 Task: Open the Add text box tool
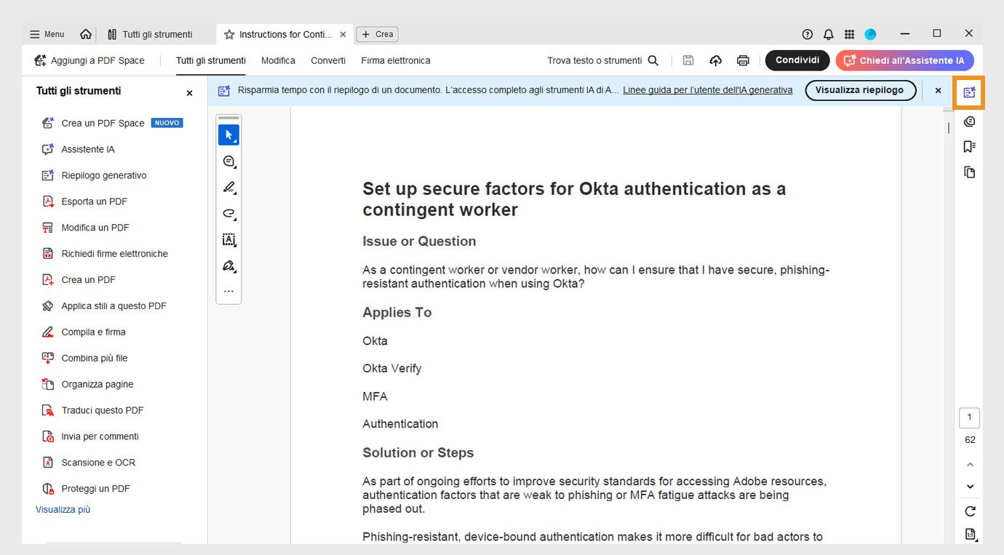click(x=228, y=239)
